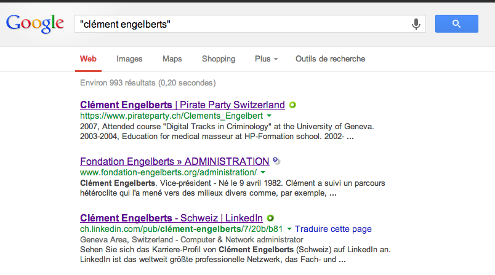The width and height of the screenshot is (495, 275).
Task: Click green rating icon beside LinkedIn result
Action: point(270,218)
